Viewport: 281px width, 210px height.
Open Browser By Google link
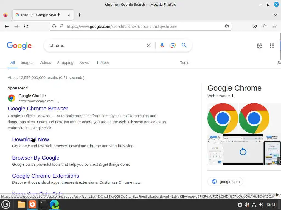(x=36, y=158)
